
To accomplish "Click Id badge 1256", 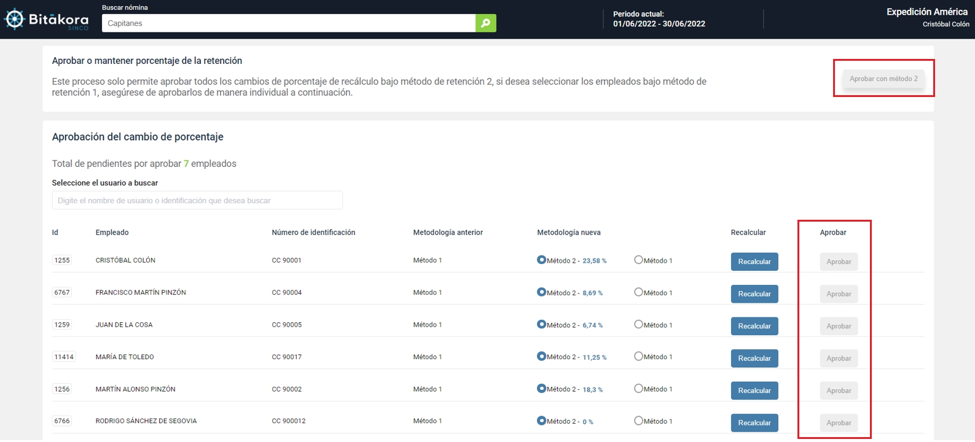I will 62,389.
